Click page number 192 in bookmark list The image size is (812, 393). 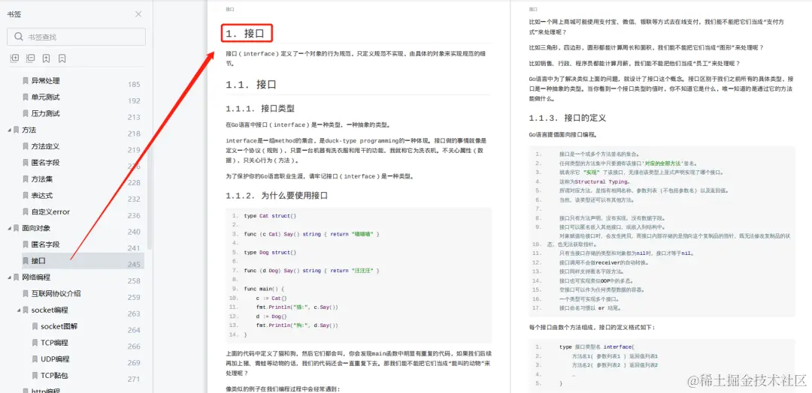(x=134, y=100)
